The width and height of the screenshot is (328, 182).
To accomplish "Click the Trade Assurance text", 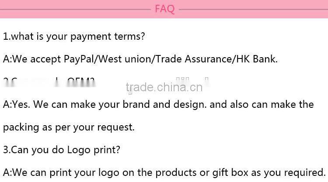I will tap(194, 59).
